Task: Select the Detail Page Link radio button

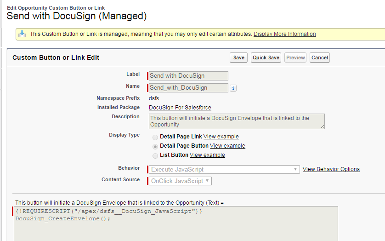Action: tap(155, 137)
